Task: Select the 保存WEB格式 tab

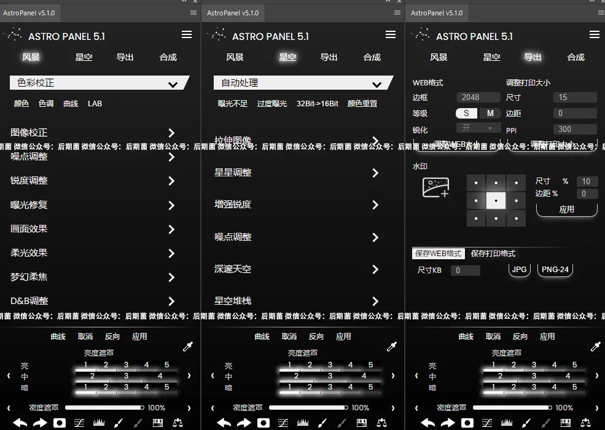Action: click(439, 254)
